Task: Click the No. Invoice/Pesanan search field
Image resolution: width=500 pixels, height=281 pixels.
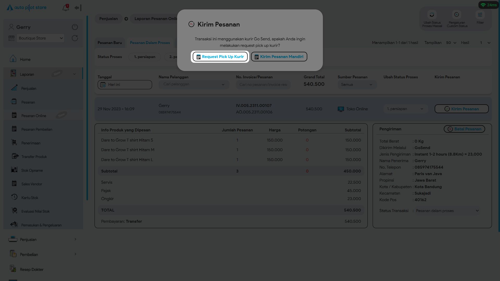Action: [263, 85]
